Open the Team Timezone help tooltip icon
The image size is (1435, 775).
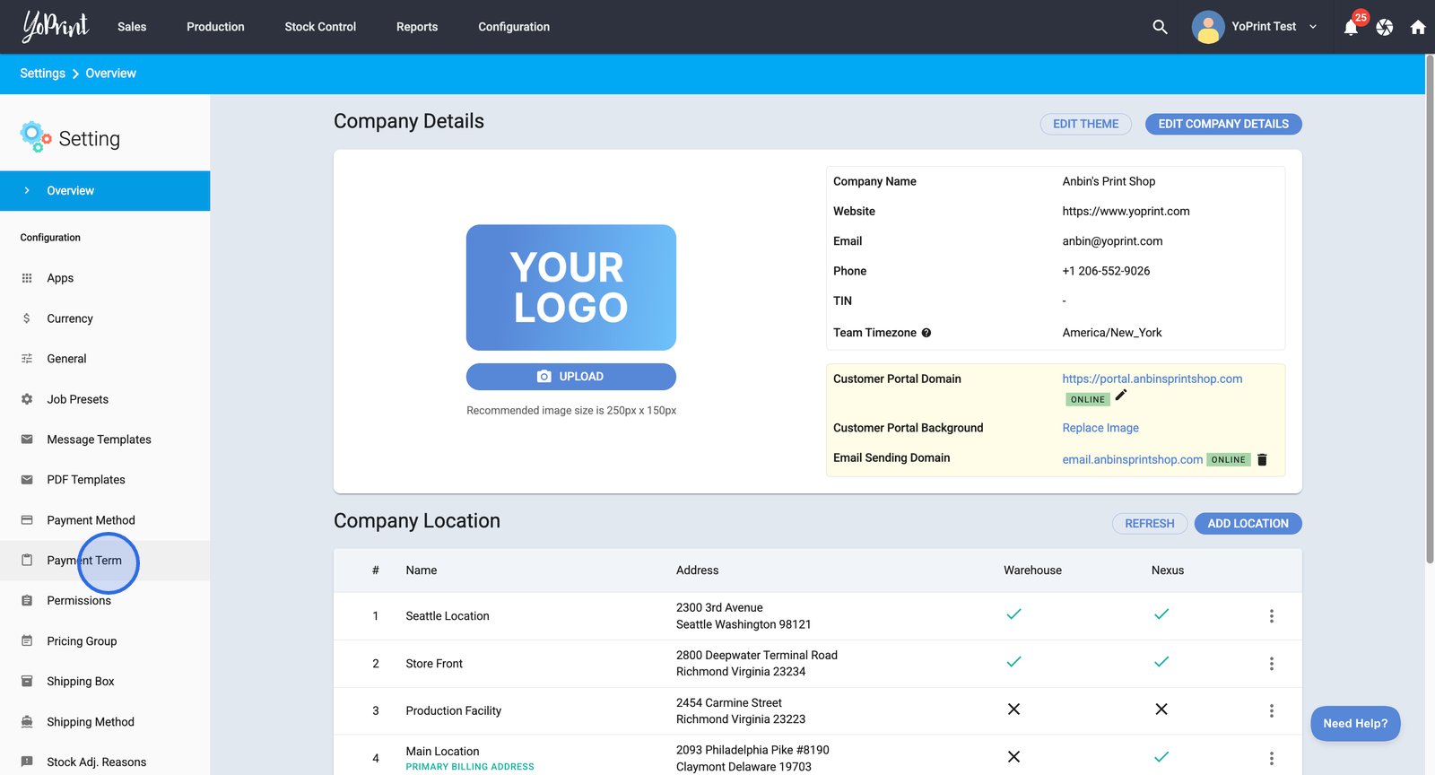pyautogui.click(x=926, y=333)
